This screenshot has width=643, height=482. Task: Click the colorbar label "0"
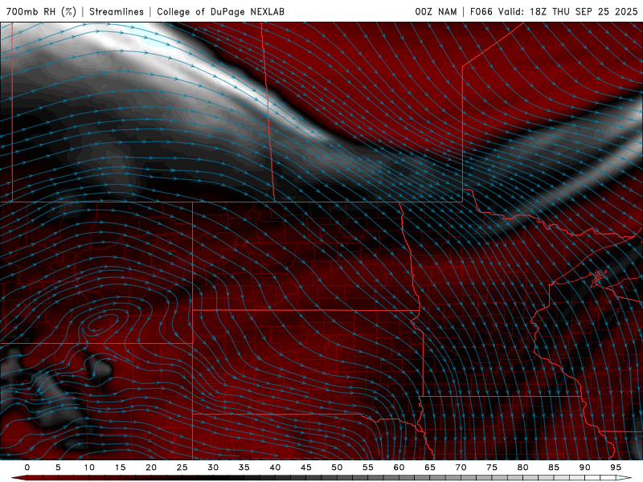(27, 468)
